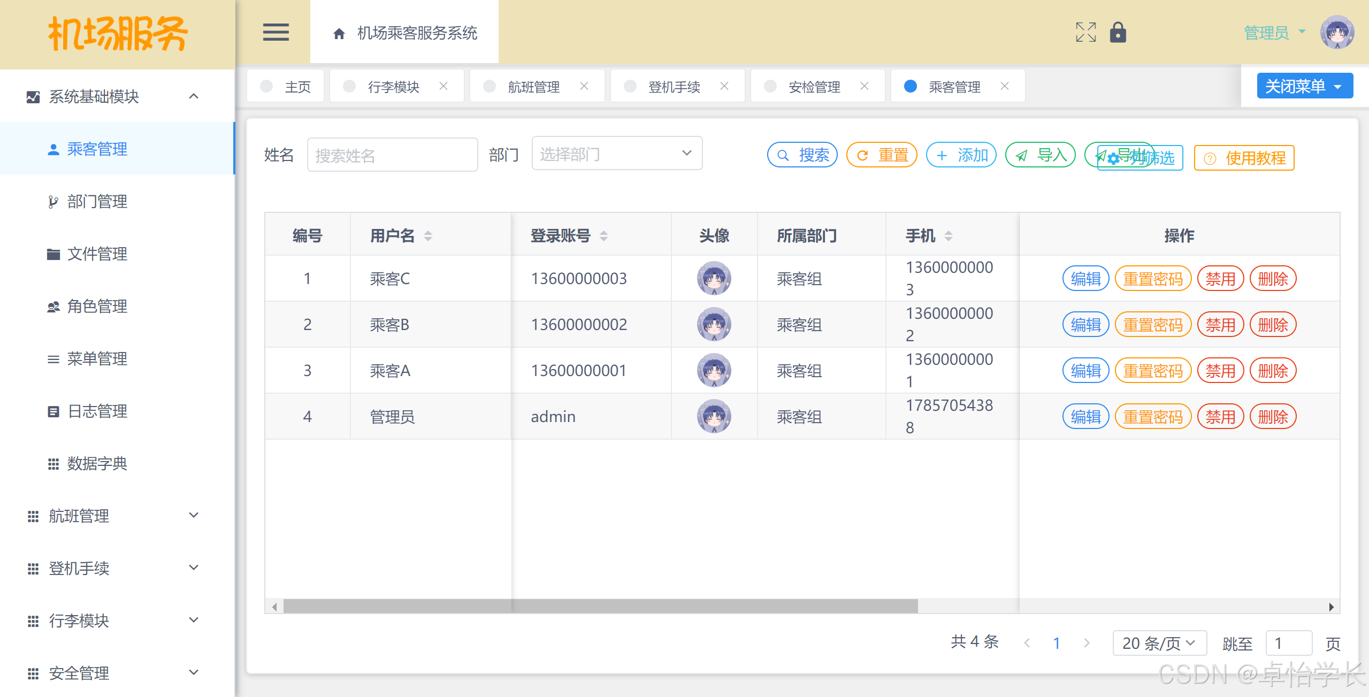Click the 角色管理 users icon
The width and height of the screenshot is (1369, 697).
(x=53, y=307)
